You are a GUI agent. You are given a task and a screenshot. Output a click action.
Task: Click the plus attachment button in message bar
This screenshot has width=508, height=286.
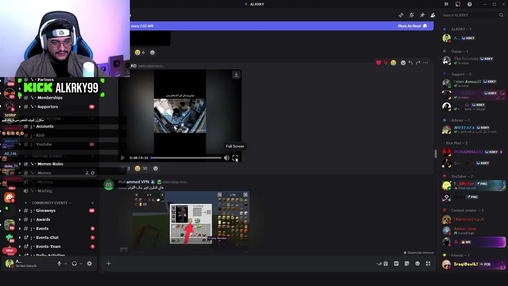pyautogui.click(x=109, y=263)
